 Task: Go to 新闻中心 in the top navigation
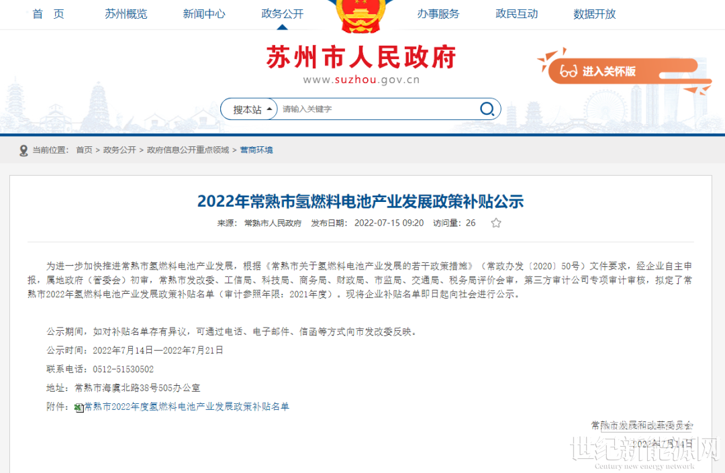click(204, 14)
